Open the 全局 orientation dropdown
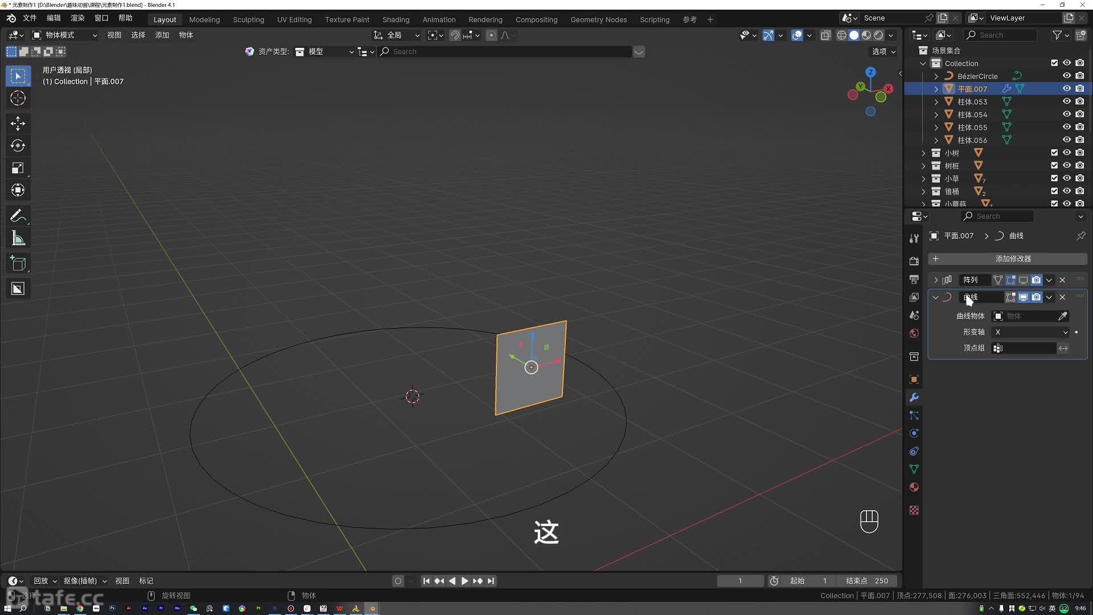The width and height of the screenshot is (1093, 615). tap(397, 35)
